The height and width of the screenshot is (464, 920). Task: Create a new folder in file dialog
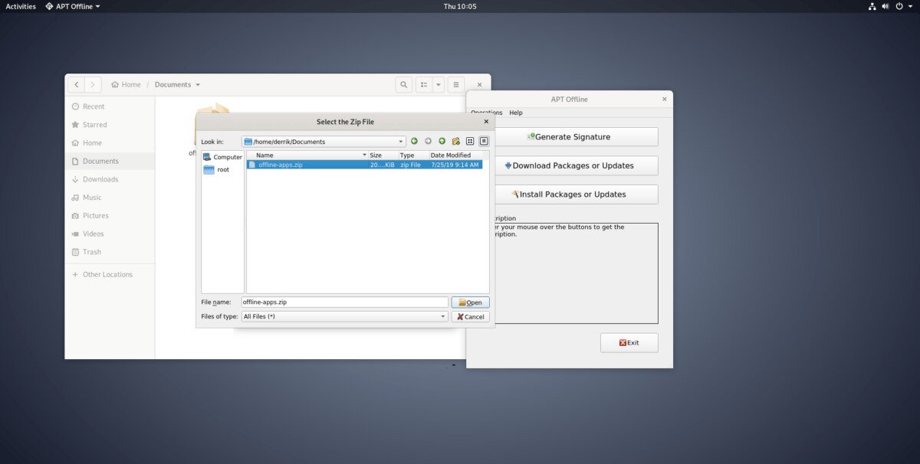455,141
